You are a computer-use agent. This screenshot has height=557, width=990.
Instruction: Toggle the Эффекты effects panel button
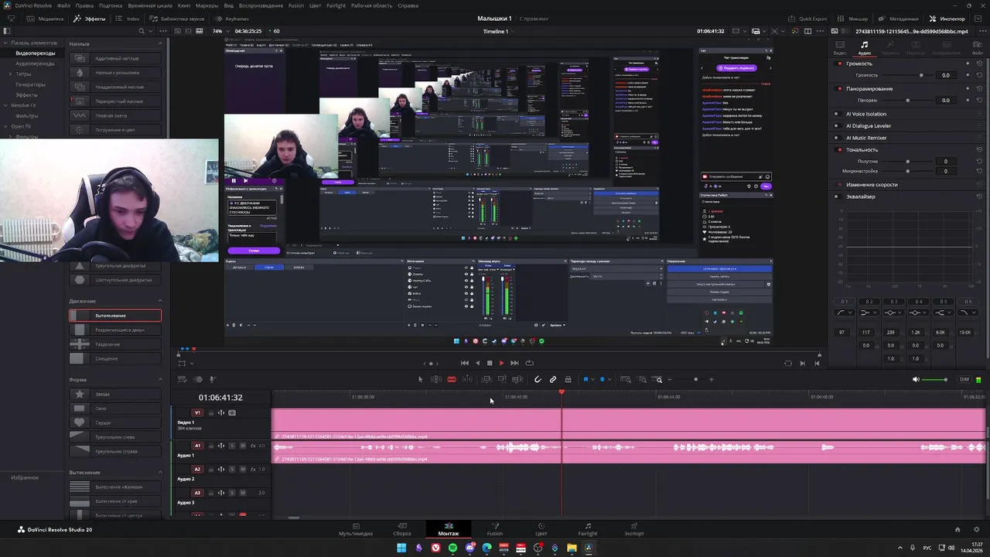(90, 19)
